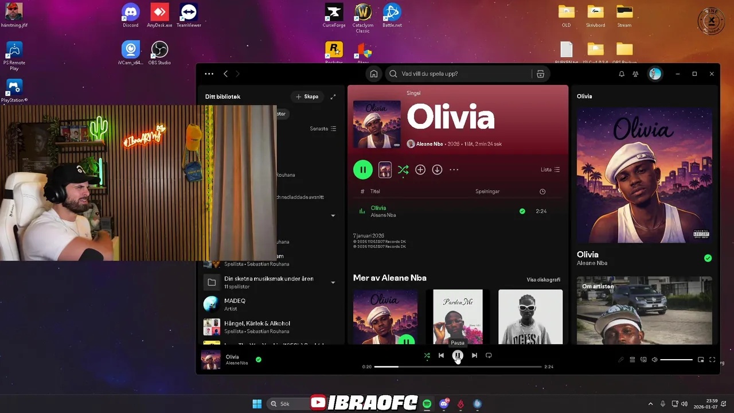Viewport: 734px width, 413px height.
Task: Click the small Olivia cover preview button
Action: coord(385,170)
